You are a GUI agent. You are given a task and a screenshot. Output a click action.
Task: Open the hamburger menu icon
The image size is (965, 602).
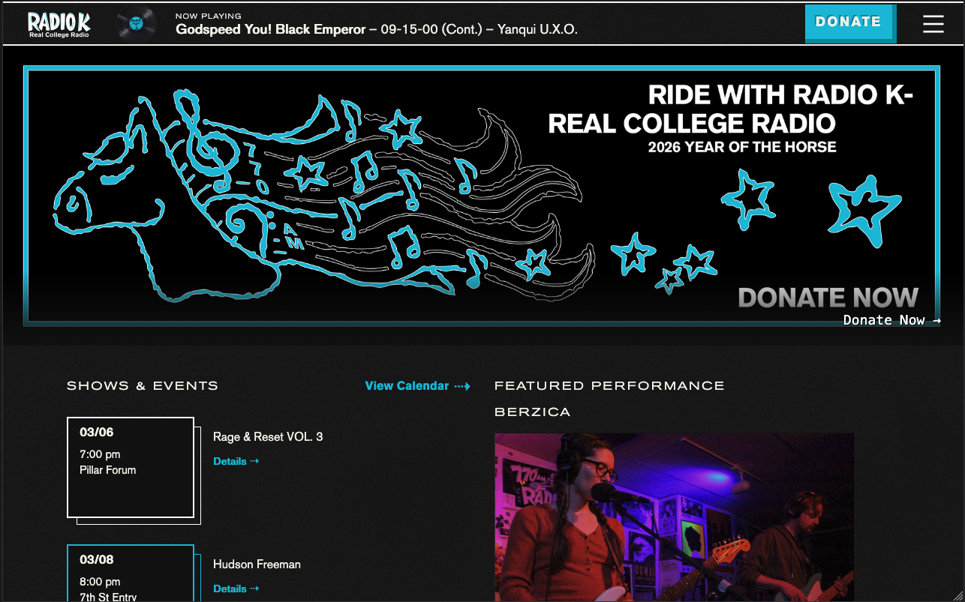click(933, 24)
